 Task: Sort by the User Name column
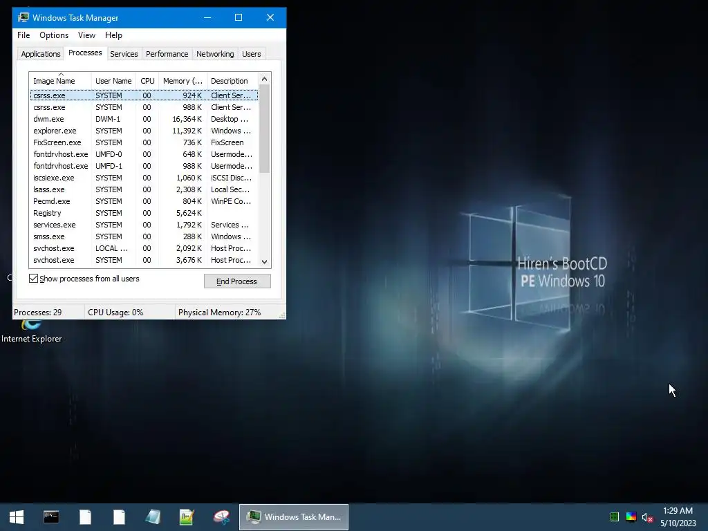click(113, 80)
